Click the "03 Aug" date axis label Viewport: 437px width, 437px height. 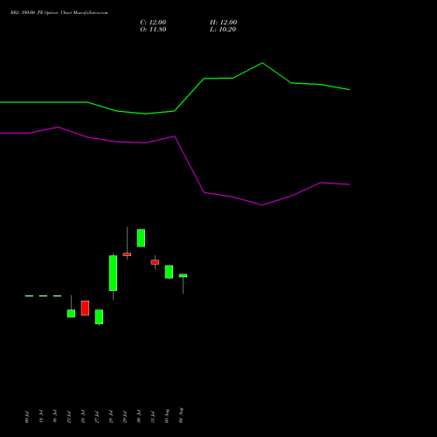[x=167, y=416]
